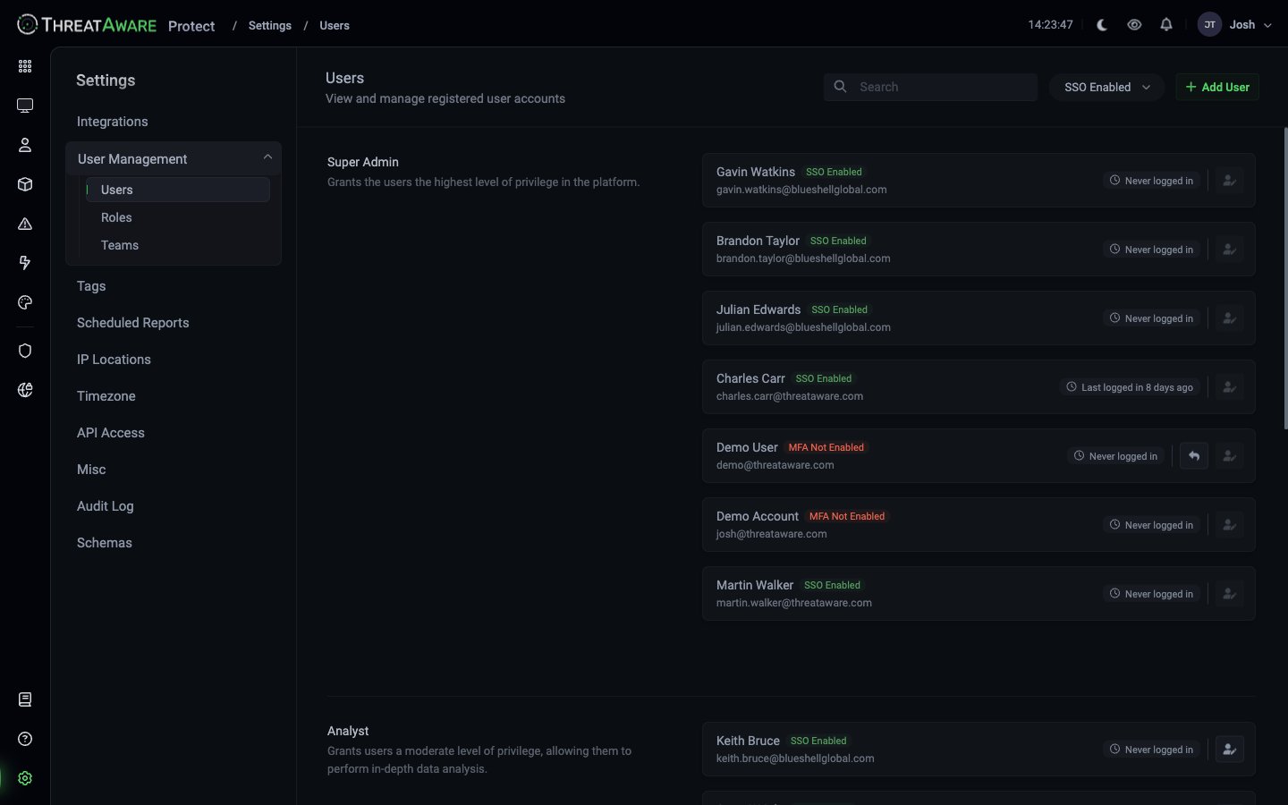Viewport: 1288px width, 805px height.
Task: Open Audit Log settings
Action: pos(106,506)
